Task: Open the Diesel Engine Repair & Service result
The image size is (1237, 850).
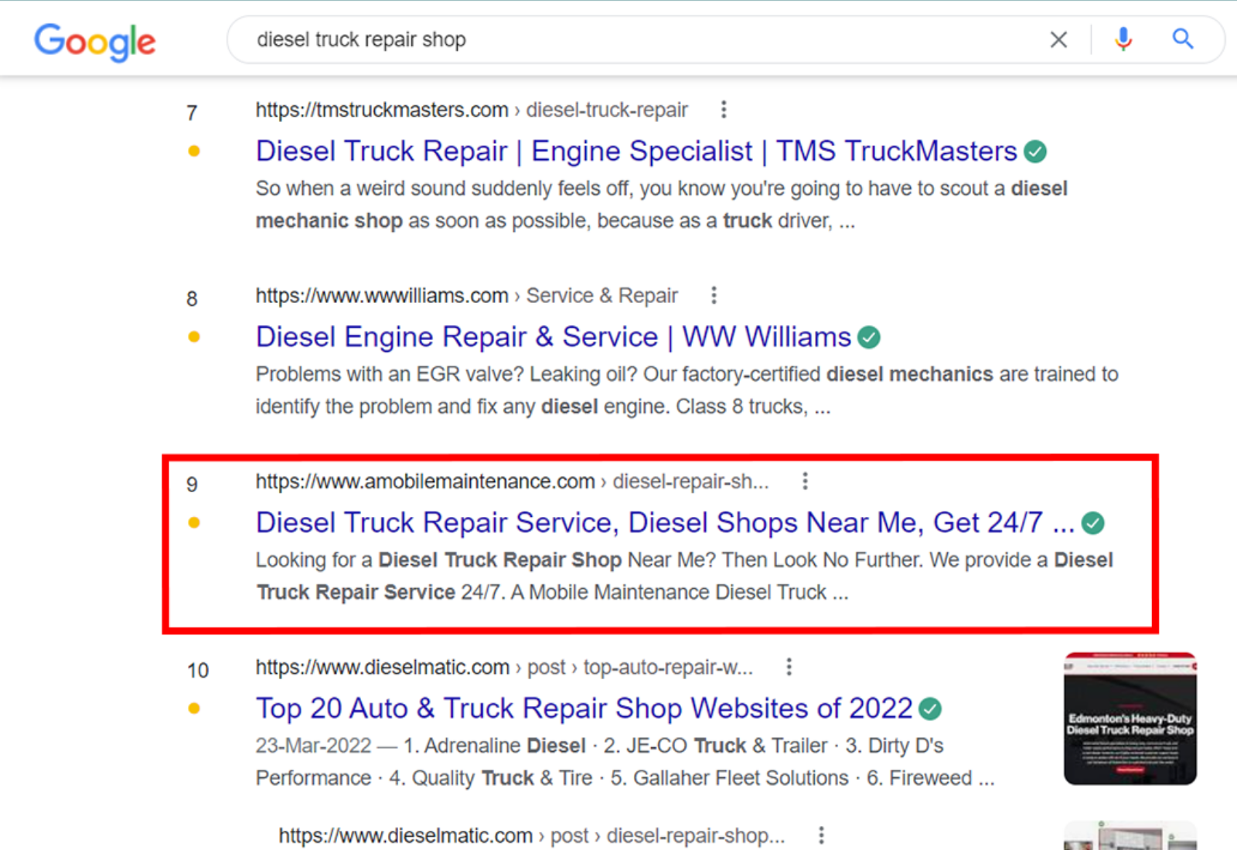Action: 552,337
